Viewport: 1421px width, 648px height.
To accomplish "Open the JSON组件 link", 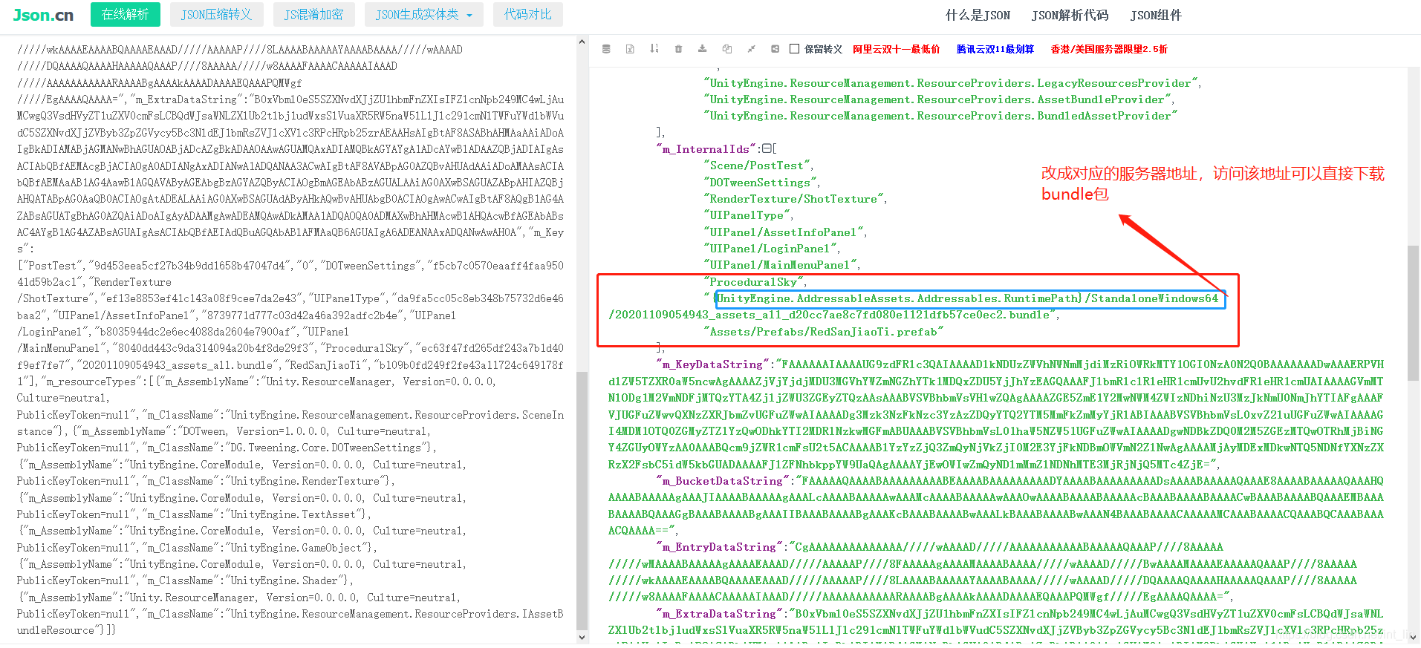I will tap(1156, 15).
